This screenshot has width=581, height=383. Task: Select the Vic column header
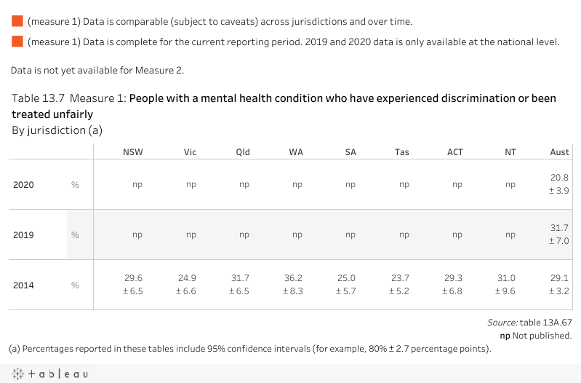tap(191, 152)
